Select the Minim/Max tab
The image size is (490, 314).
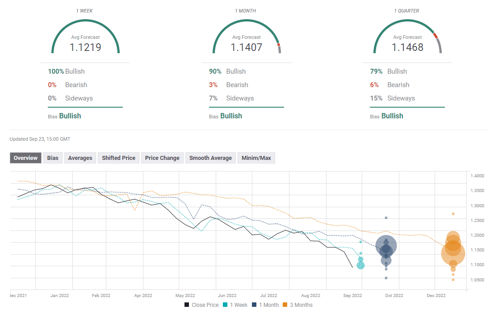(256, 158)
